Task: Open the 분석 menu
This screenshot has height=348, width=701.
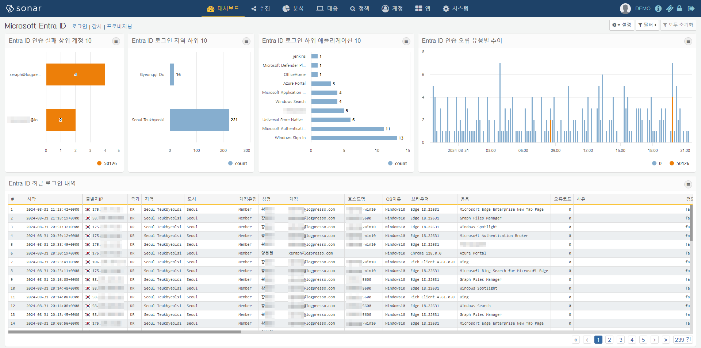Action: [x=293, y=8]
